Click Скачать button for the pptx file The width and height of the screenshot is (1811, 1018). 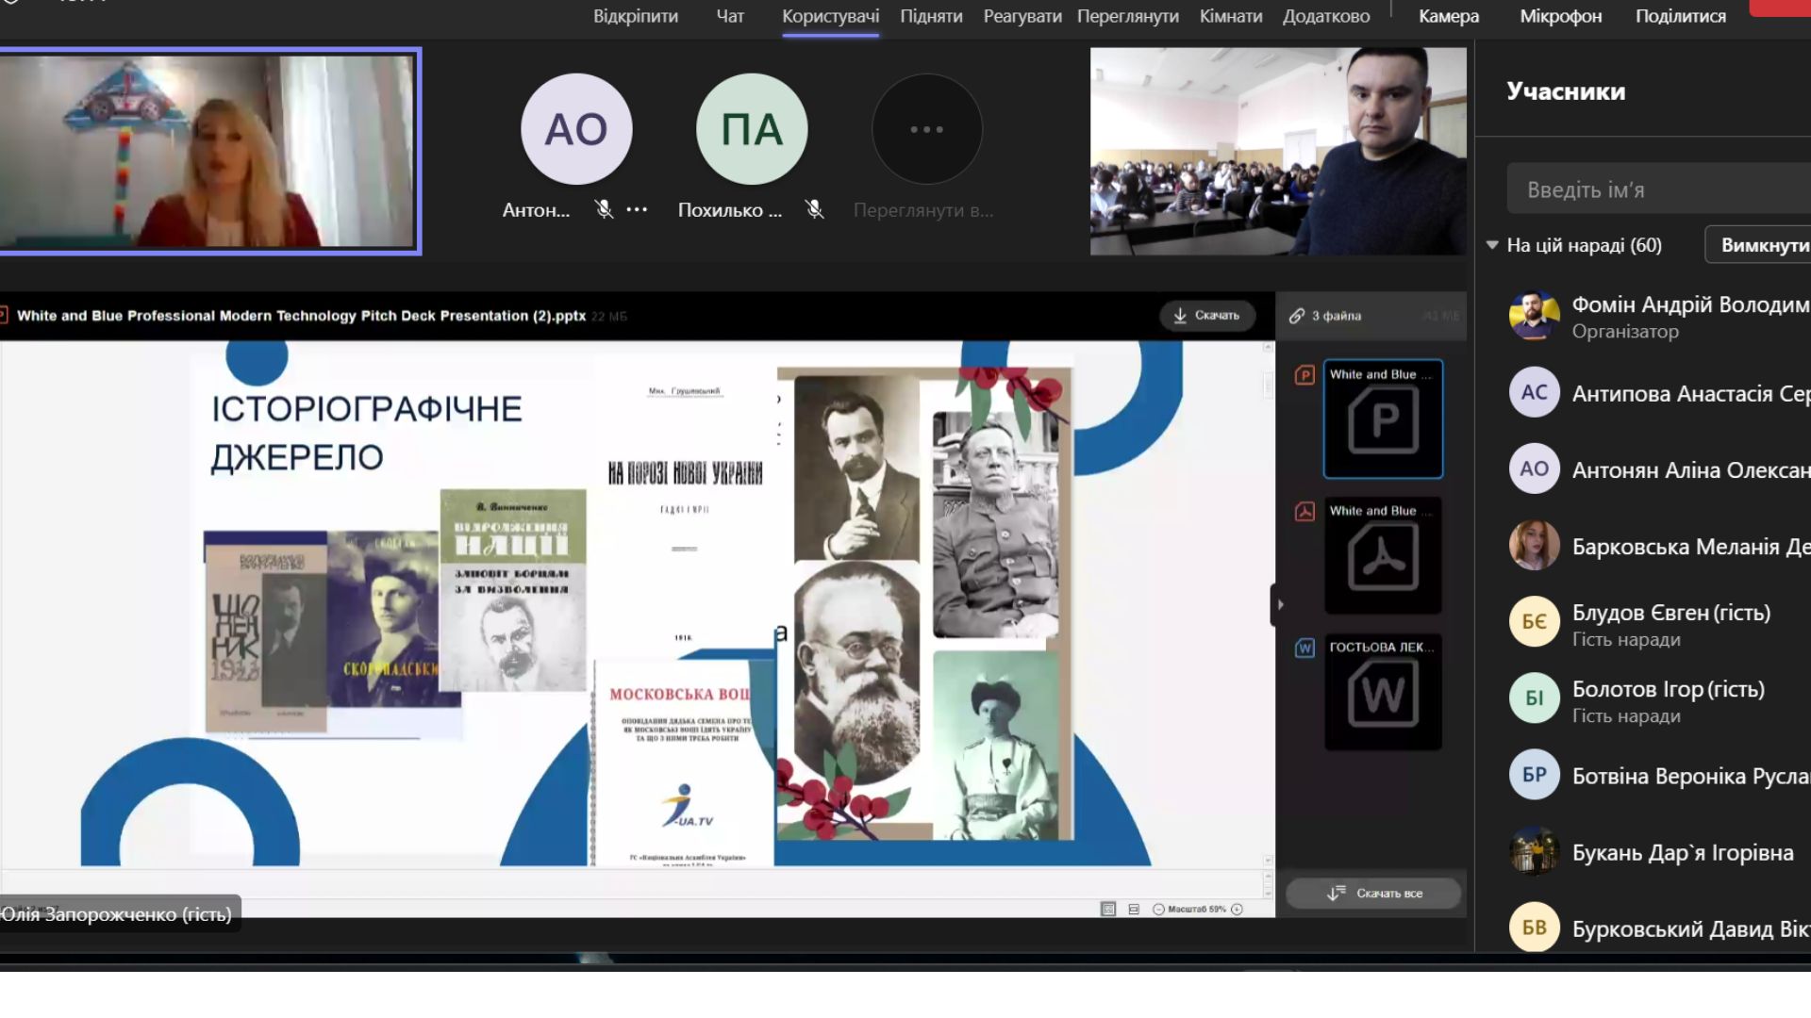point(1206,315)
